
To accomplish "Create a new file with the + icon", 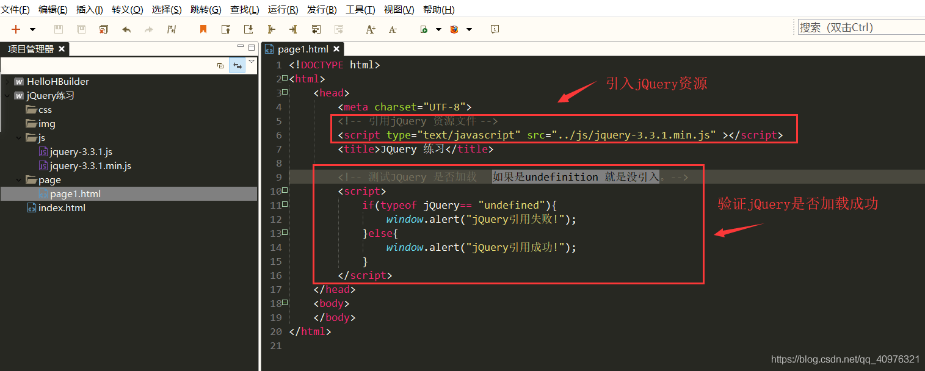I will coord(15,29).
